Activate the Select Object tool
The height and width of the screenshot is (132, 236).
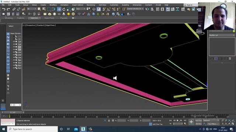coord(39,9)
